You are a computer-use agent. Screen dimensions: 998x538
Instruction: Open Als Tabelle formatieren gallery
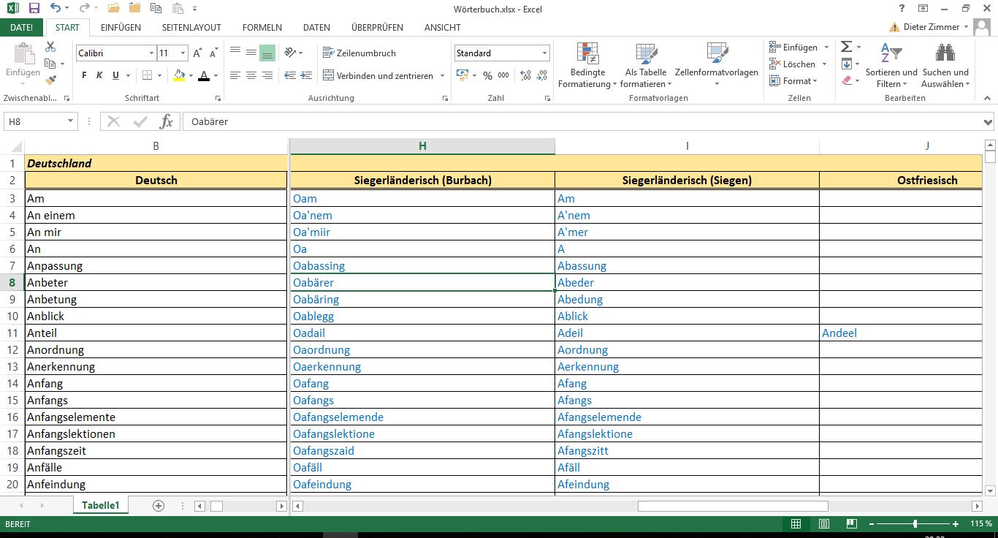tap(646, 66)
